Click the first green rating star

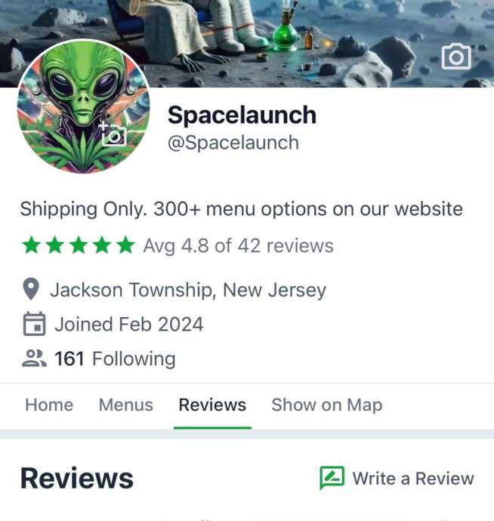pyautogui.click(x=32, y=245)
